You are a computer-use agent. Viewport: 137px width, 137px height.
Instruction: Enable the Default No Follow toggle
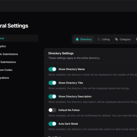click(53, 110)
